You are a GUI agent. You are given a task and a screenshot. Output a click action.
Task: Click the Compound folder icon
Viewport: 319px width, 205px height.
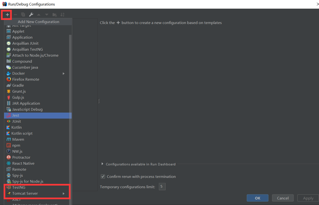coord(8,61)
